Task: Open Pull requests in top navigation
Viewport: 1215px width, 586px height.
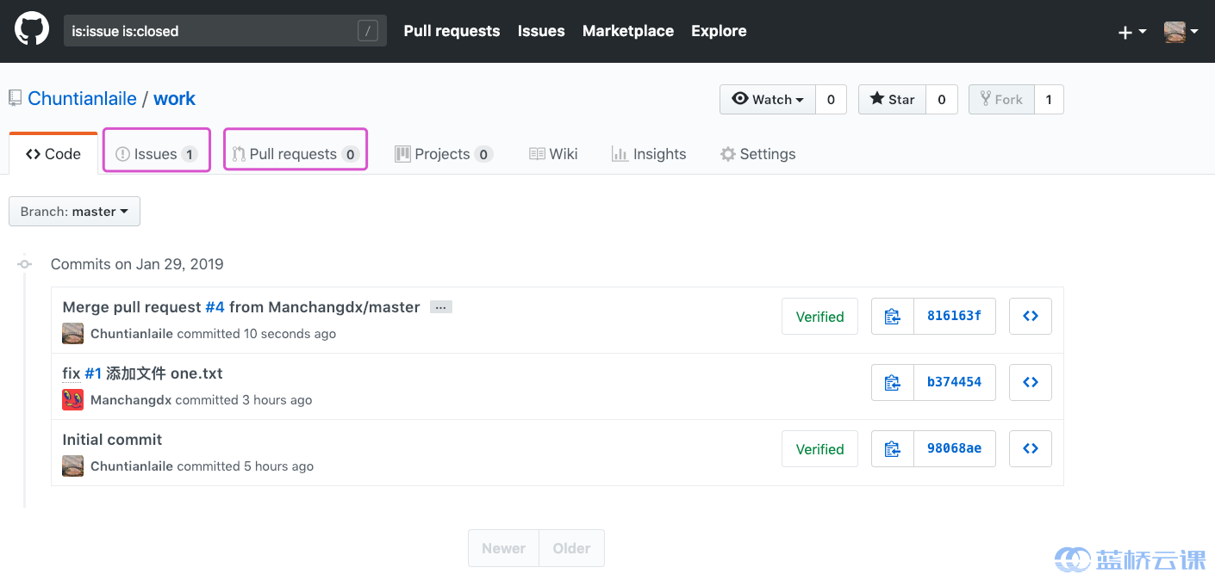Action: 452,31
